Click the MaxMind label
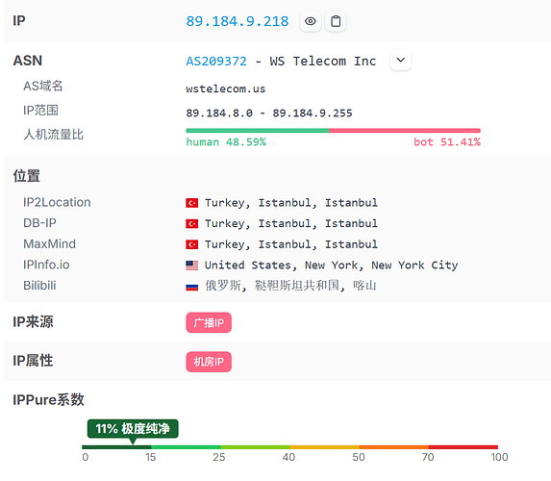 pos(50,243)
